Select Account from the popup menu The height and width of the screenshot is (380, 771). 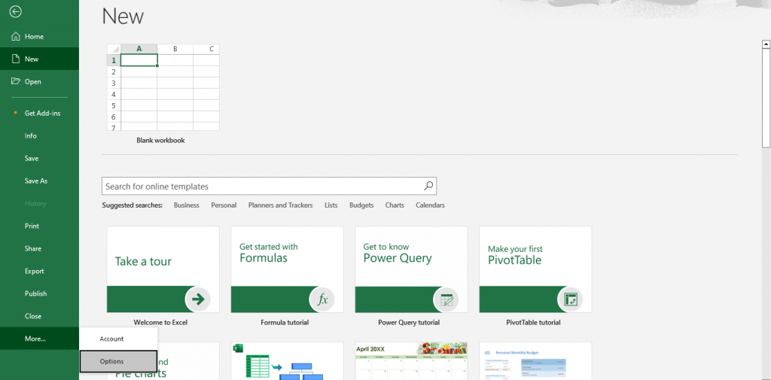(x=112, y=339)
